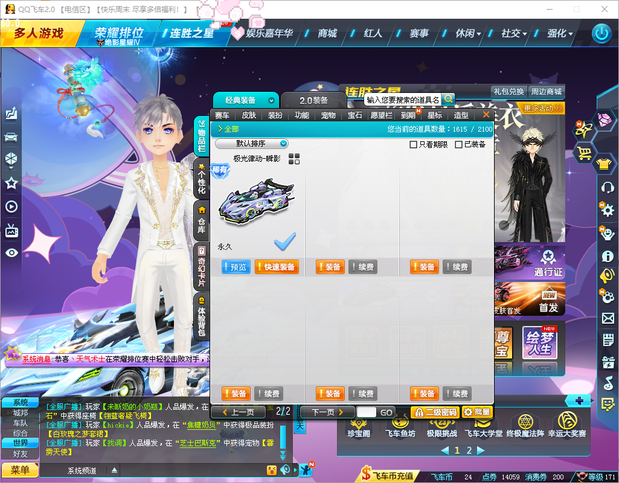This screenshot has width=619, height=483.
Task: Open the 二级密码 button
Action: pos(435,412)
